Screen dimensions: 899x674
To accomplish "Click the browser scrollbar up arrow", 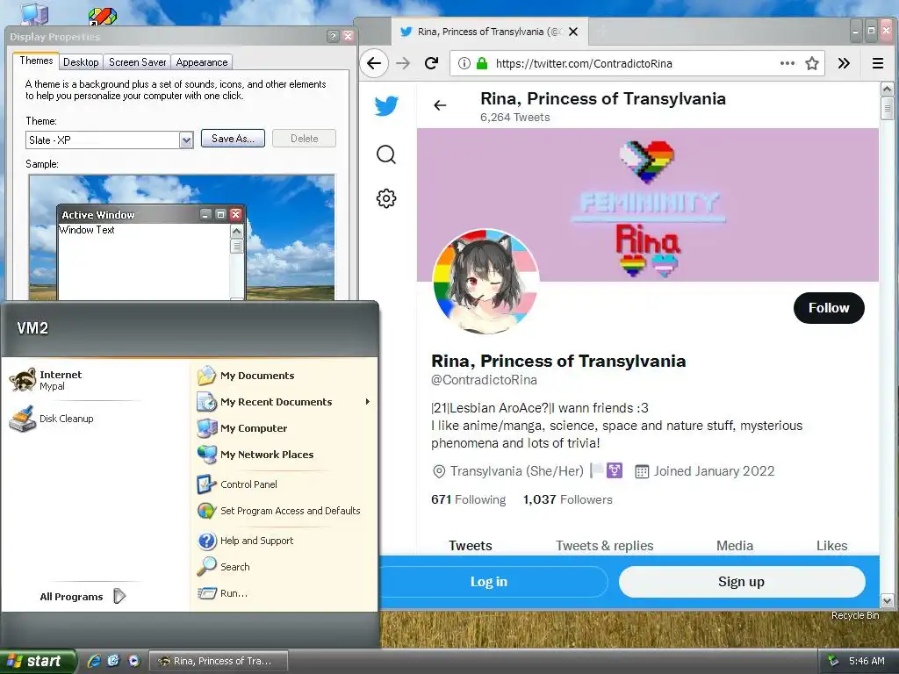I will 887,90.
